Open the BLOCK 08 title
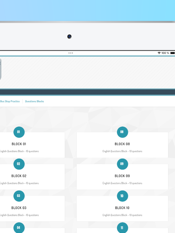This screenshot has width=175, height=233. [122, 144]
